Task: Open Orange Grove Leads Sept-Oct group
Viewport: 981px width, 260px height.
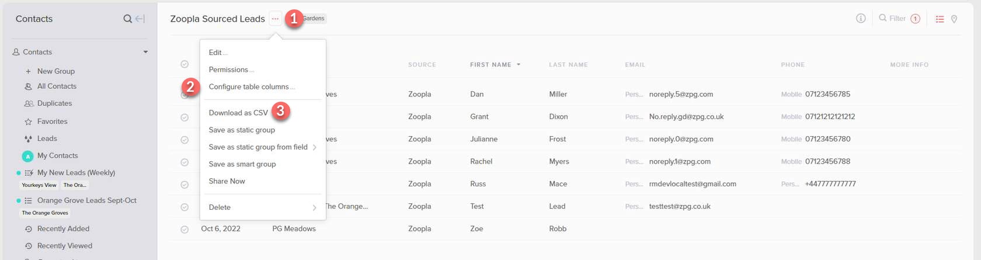Action: click(87, 200)
